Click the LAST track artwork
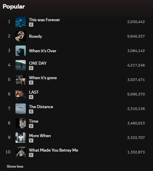This screenshot has width=153, height=171. [21, 94]
